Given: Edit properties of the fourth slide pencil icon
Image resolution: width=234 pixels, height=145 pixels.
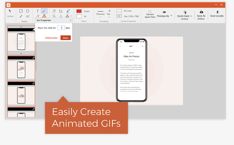Looking at the screenshot, I should point(33,109).
